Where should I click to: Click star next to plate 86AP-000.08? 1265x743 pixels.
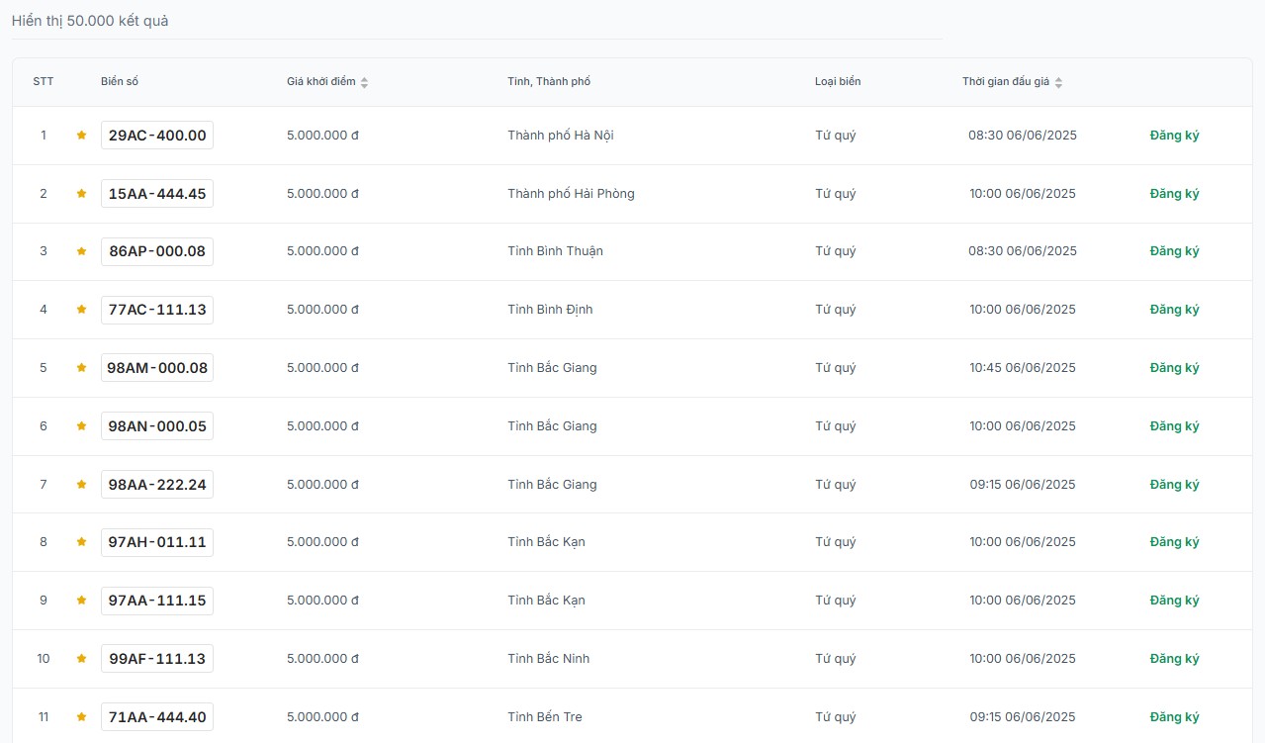pos(81,251)
